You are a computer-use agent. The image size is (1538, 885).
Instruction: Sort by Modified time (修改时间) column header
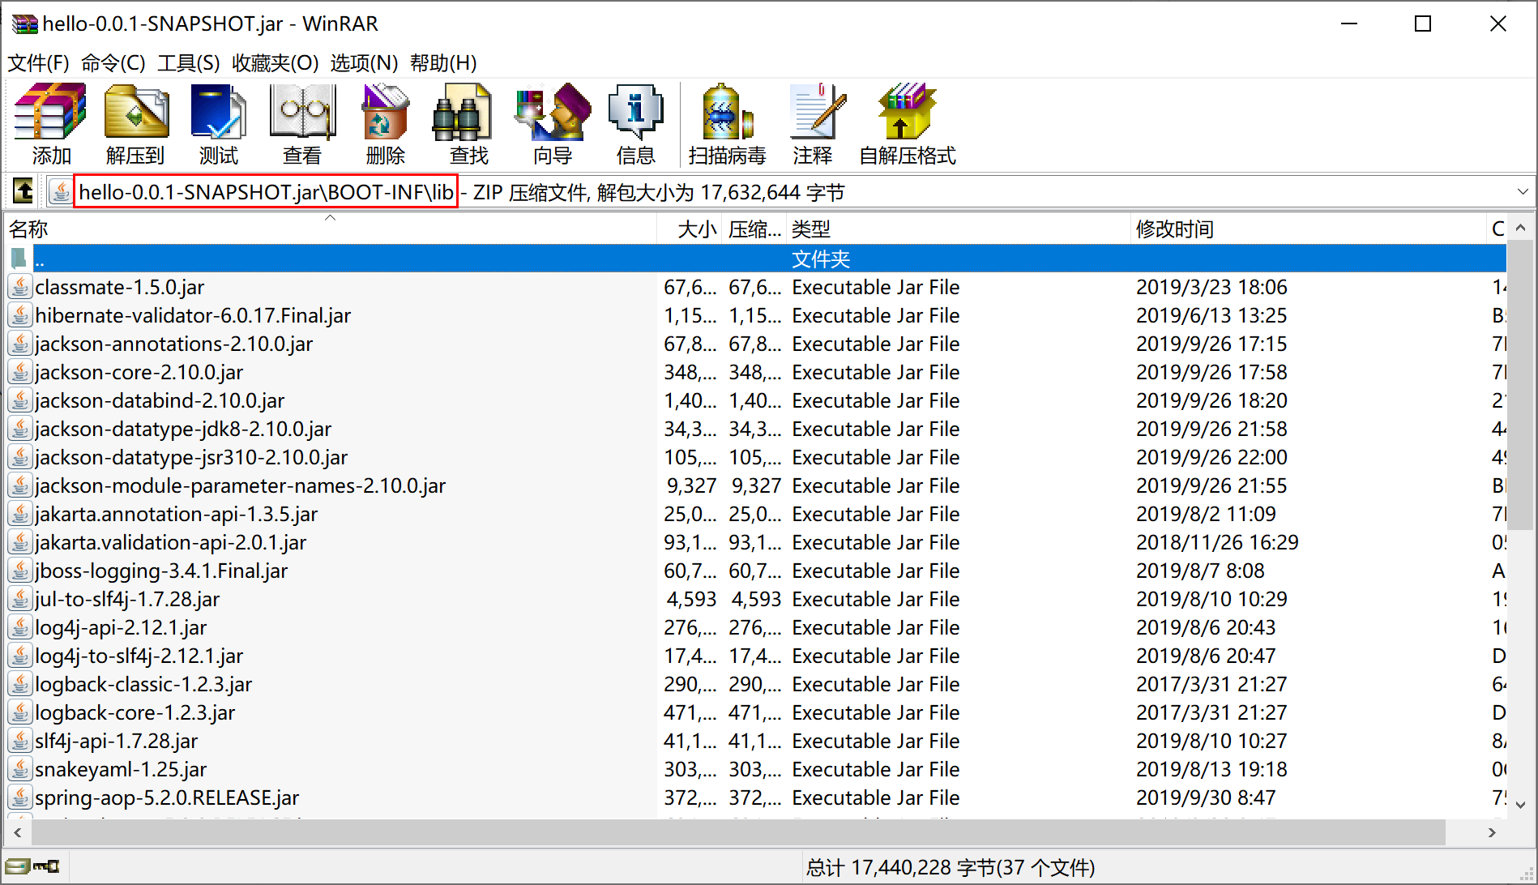(1174, 229)
